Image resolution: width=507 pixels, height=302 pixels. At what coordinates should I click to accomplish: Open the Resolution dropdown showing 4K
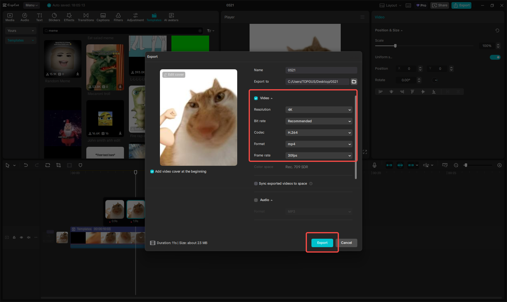[x=319, y=110]
